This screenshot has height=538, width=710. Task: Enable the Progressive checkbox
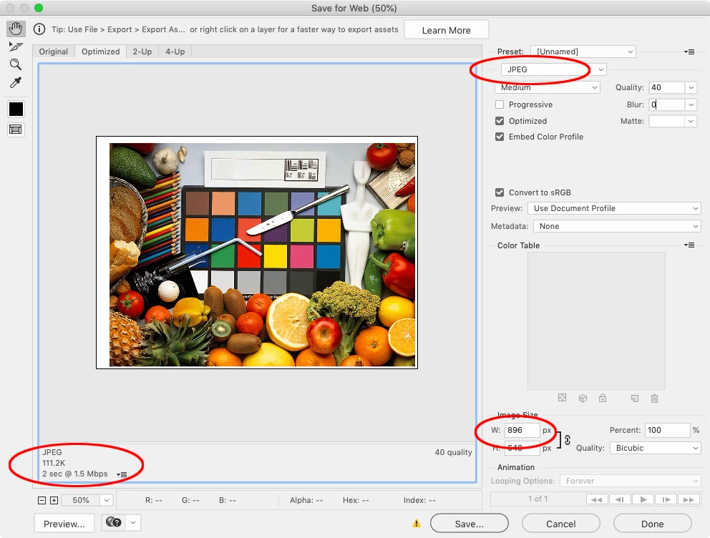[x=500, y=104]
